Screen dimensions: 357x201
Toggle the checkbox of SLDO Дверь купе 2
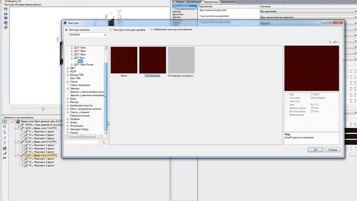pos(19,142)
